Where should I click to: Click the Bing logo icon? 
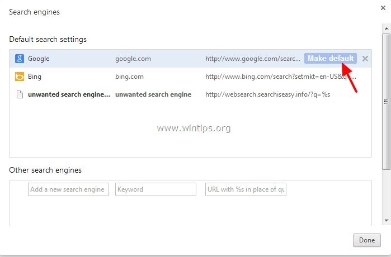coord(19,77)
